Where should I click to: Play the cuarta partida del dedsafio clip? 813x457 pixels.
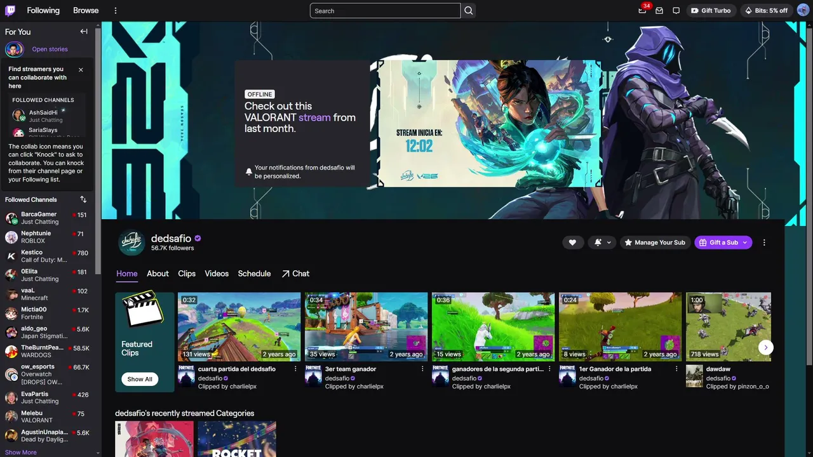click(x=239, y=327)
